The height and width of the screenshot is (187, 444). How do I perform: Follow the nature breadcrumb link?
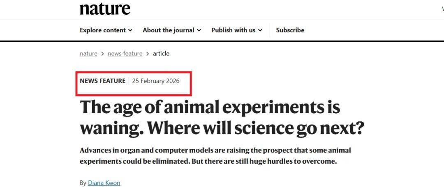pos(88,54)
